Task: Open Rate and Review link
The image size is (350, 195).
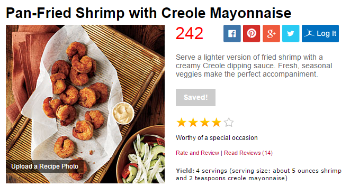Action: (198, 153)
